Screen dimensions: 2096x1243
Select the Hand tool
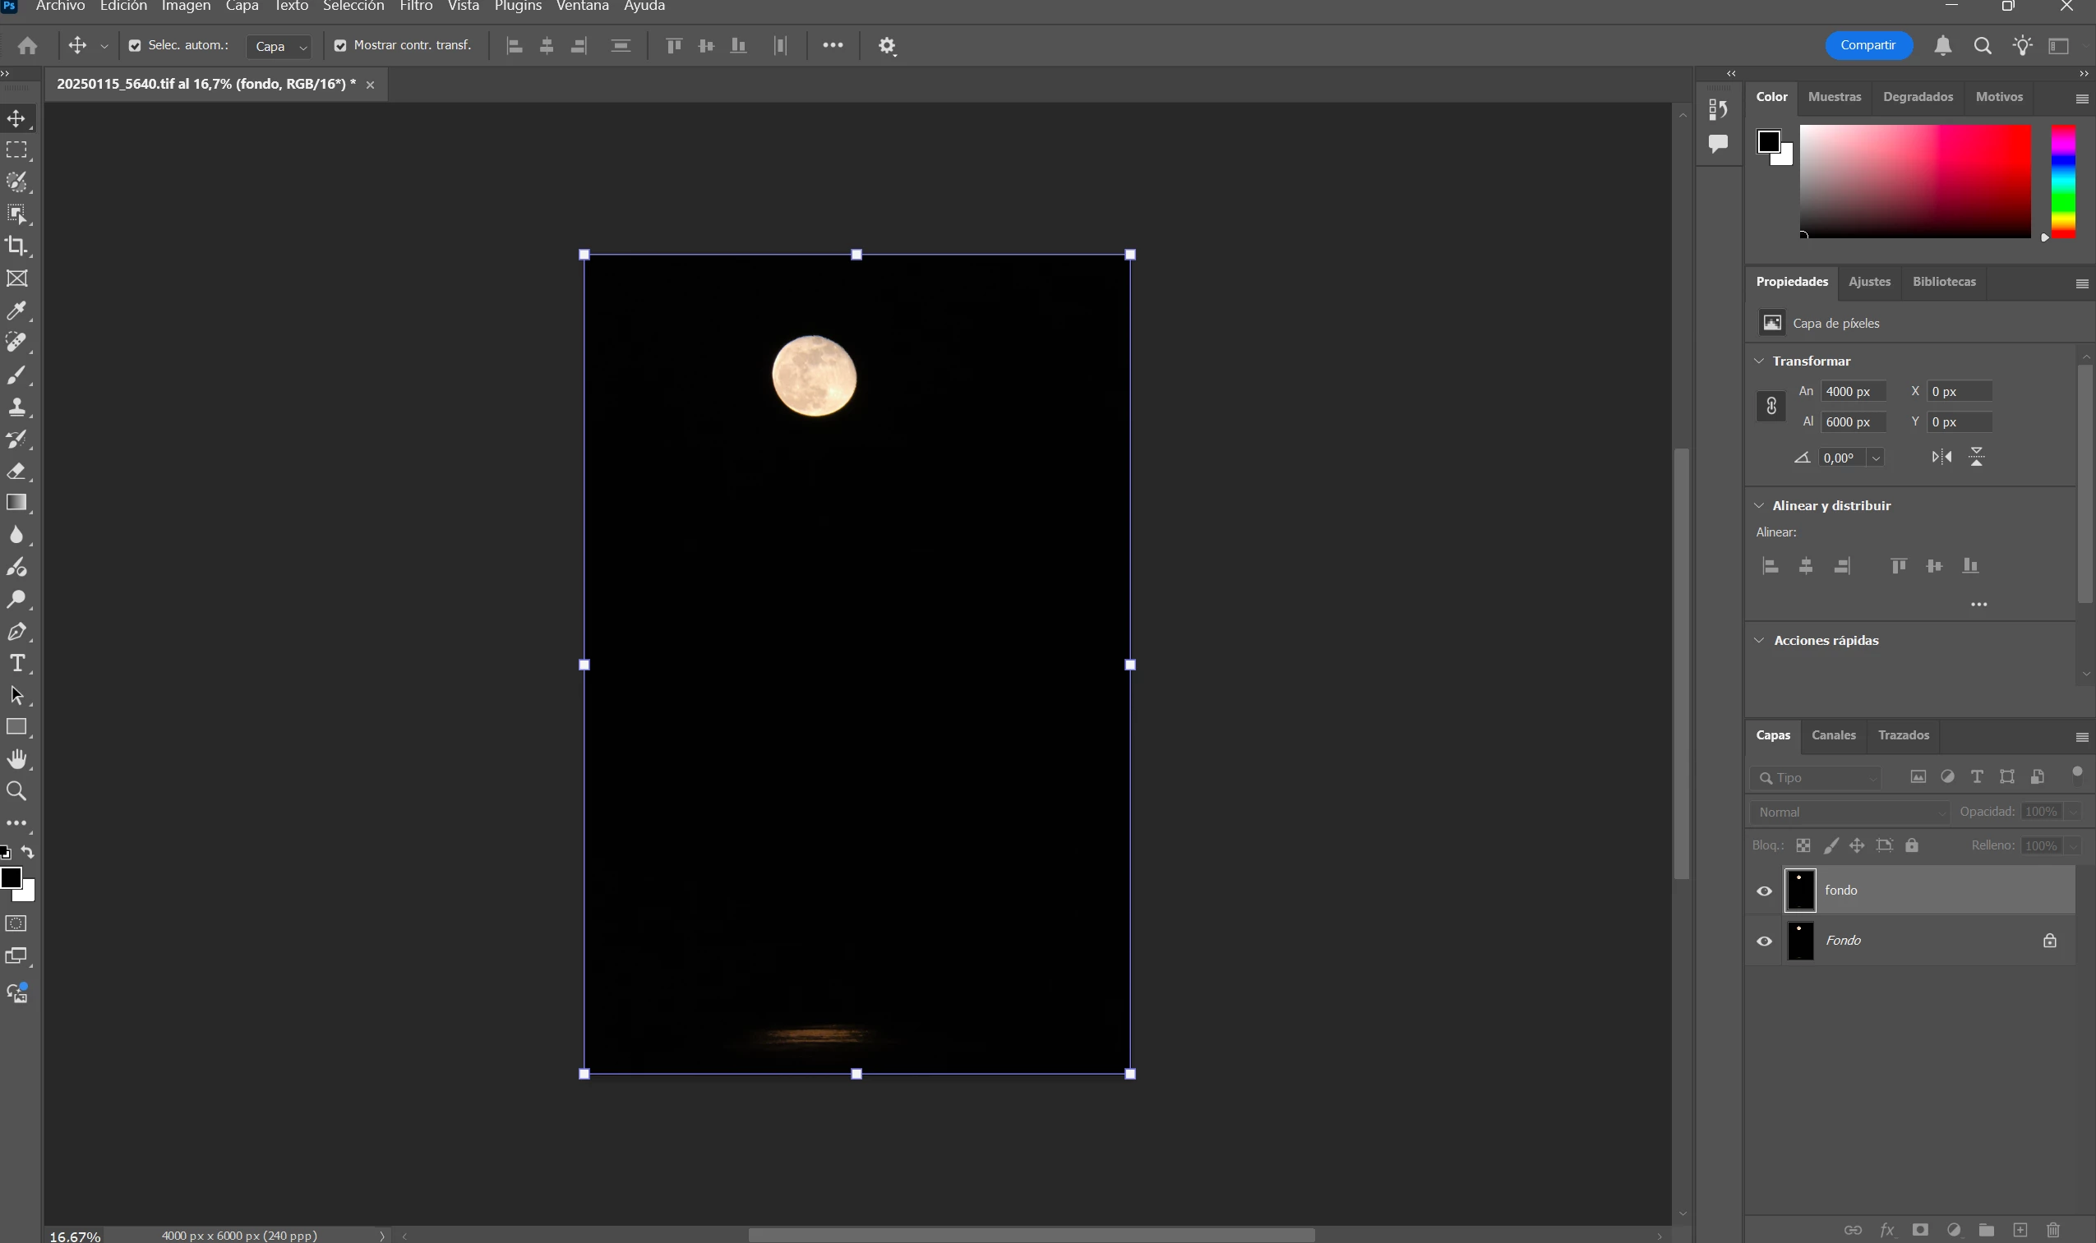tap(16, 759)
